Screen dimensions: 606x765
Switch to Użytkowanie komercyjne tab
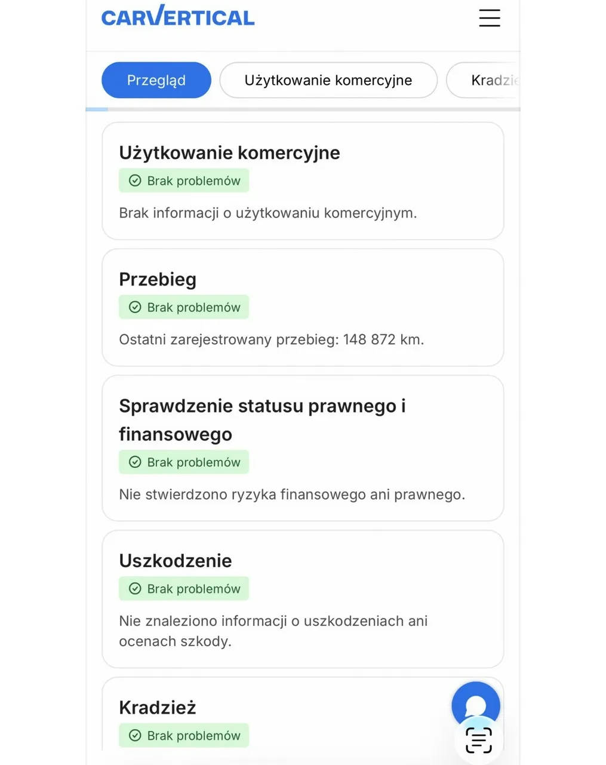(x=328, y=80)
